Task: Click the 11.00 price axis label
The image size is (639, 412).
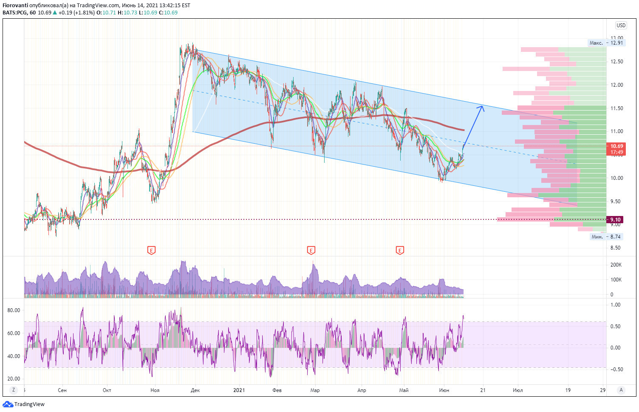Action: click(617, 131)
